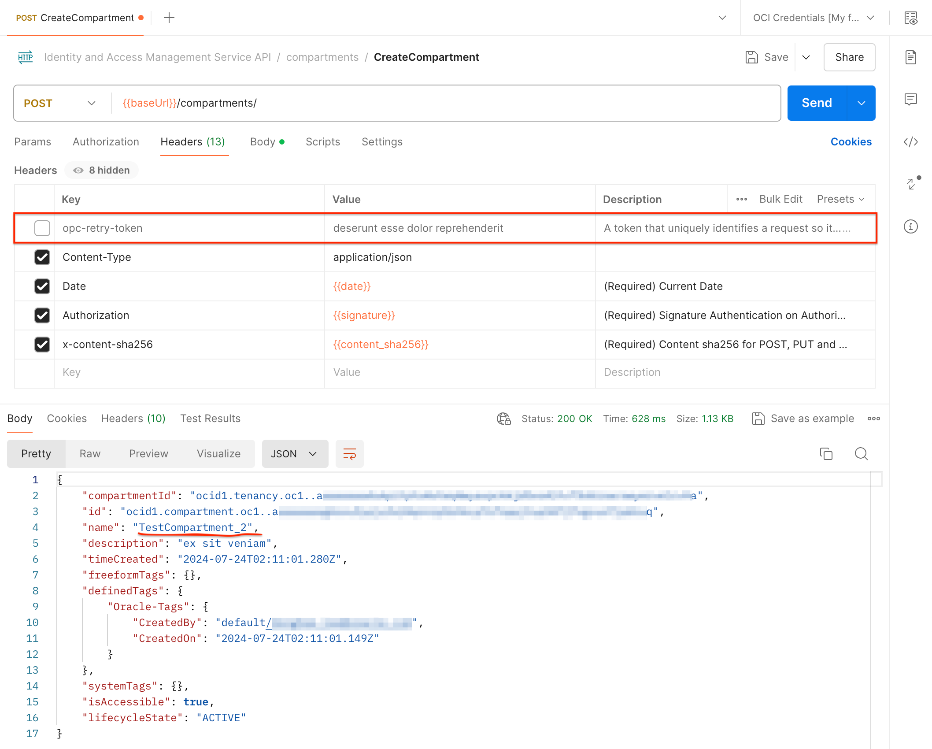Switch response view to Visualize
The height and width of the screenshot is (749, 932).
(218, 454)
